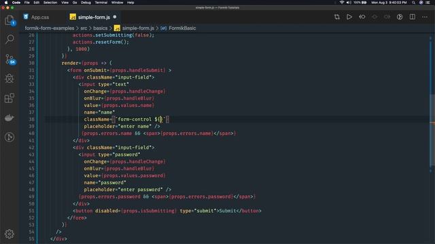
Task: Click formik-form-examples in the breadcrumb
Action: tap(50, 28)
